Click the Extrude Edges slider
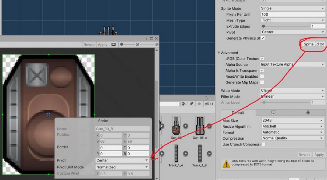 pyautogui.click(x=285, y=26)
